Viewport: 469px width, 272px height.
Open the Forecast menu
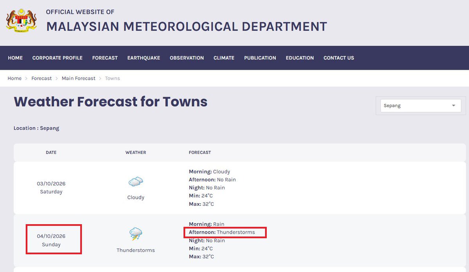tap(105, 58)
